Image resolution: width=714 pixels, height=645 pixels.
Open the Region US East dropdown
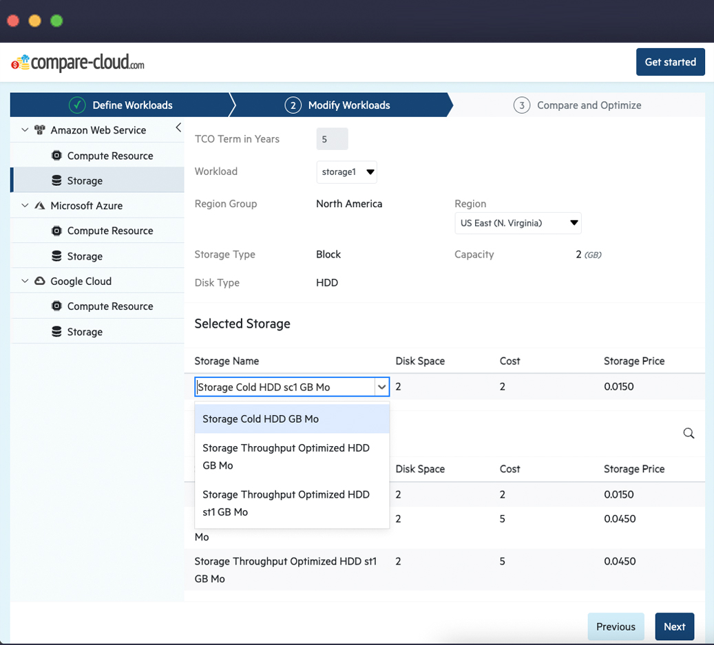pos(518,223)
